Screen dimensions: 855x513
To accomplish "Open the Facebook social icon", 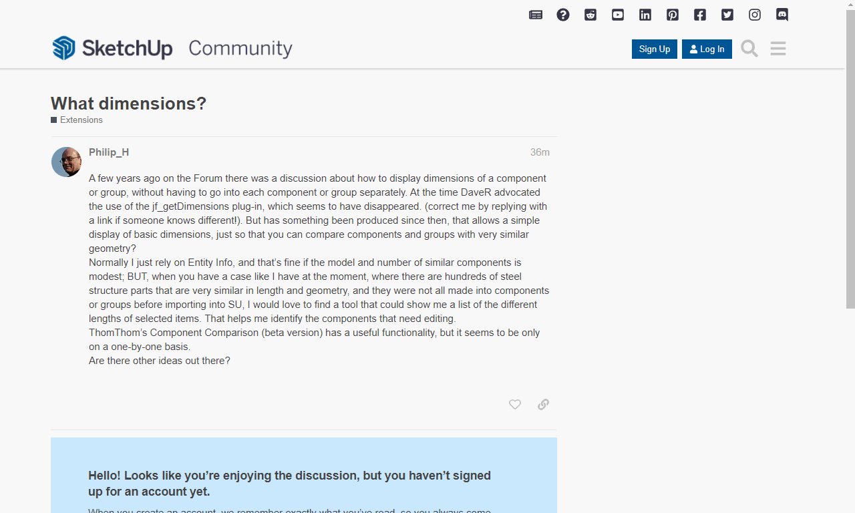I will 700,15.
